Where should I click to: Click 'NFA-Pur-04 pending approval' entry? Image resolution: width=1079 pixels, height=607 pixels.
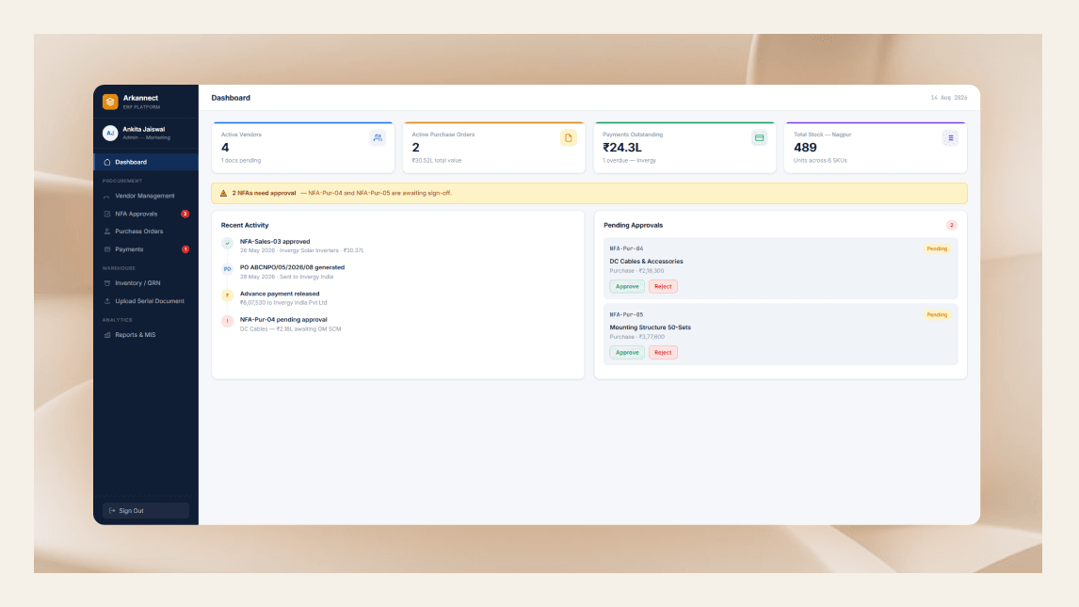(282, 320)
